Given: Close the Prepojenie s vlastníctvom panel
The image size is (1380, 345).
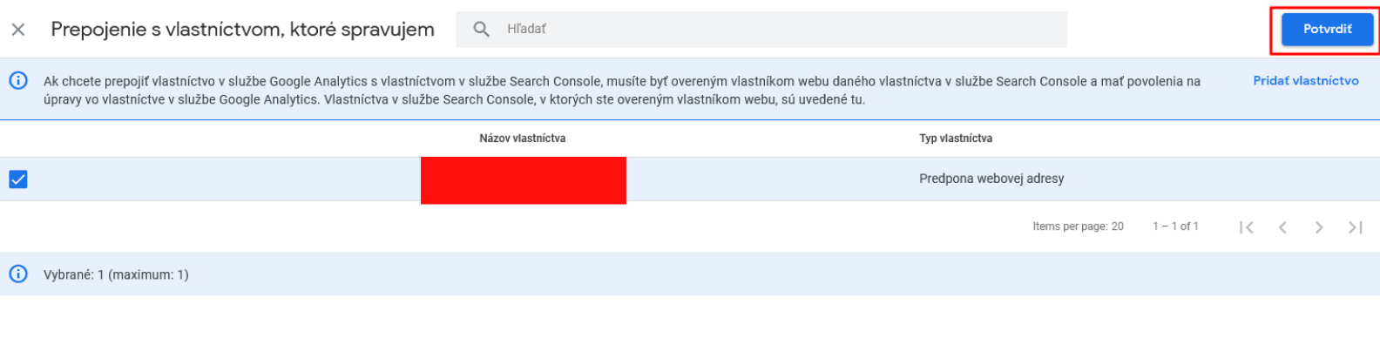Looking at the screenshot, I should [18, 30].
